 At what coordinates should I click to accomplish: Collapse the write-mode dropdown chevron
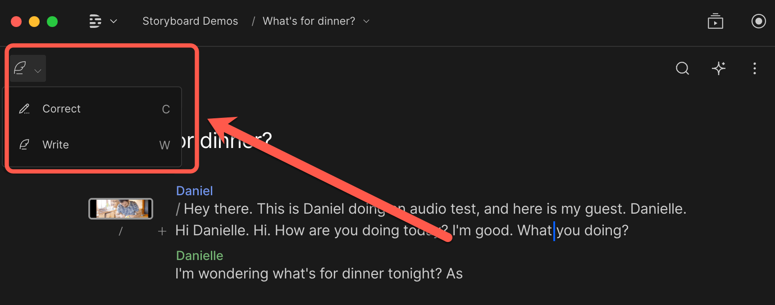(38, 71)
